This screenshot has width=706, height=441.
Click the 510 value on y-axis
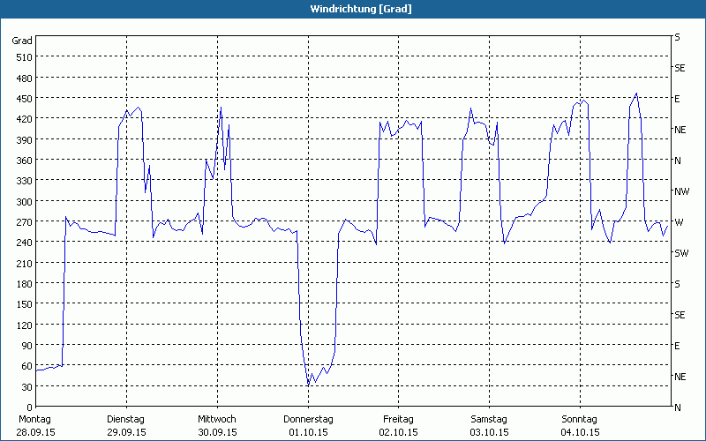(x=24, y=57)
